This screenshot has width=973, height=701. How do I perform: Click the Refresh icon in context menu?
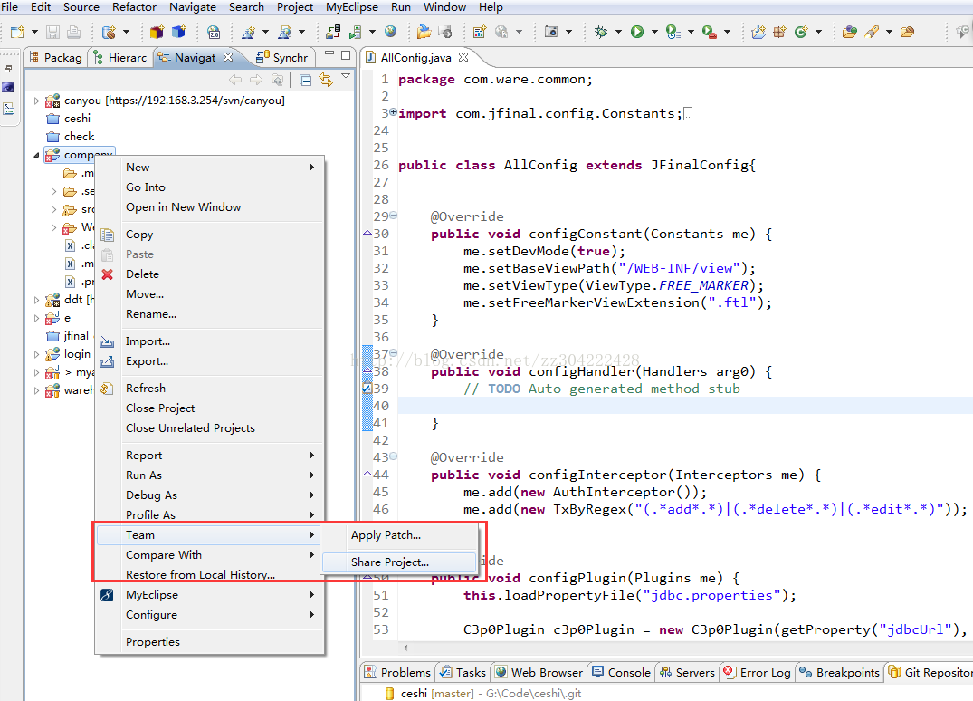[x=107, y=389]
